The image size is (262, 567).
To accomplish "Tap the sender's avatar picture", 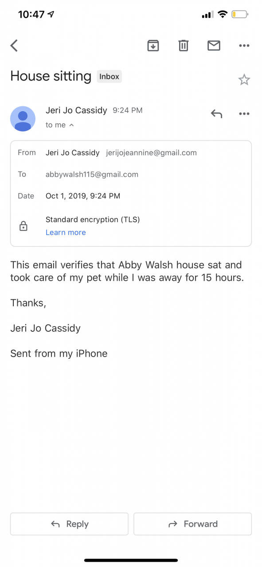I will (23, 119).
